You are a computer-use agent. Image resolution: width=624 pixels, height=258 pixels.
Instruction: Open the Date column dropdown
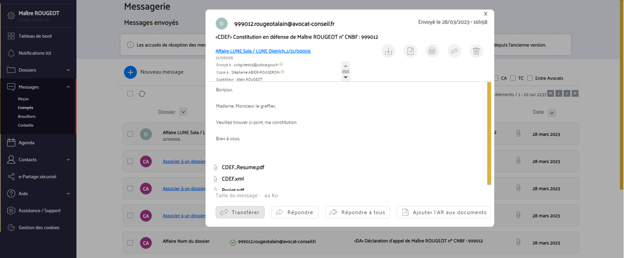click(552, 112)
